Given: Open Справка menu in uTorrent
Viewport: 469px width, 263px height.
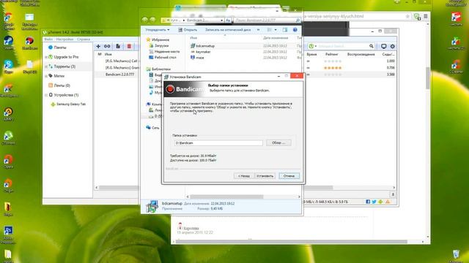Looking at the screenshot, I should [84, 39].
